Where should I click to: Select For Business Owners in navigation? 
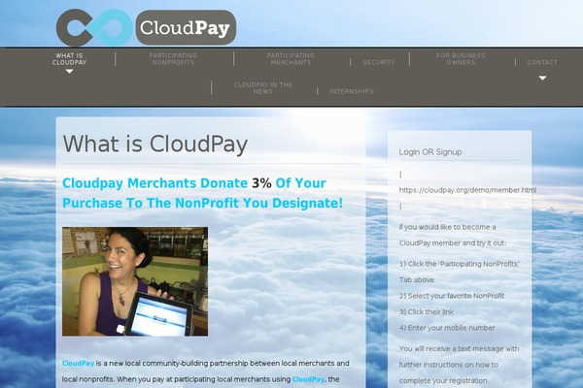pos(461,59)
